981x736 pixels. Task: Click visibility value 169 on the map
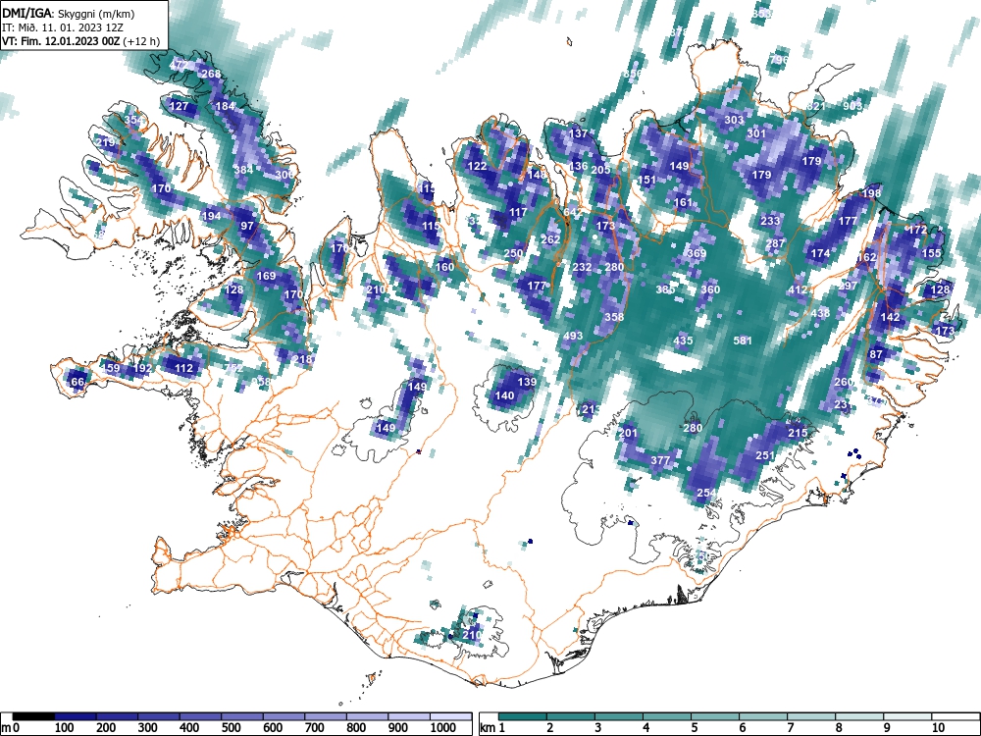(266, 276)
